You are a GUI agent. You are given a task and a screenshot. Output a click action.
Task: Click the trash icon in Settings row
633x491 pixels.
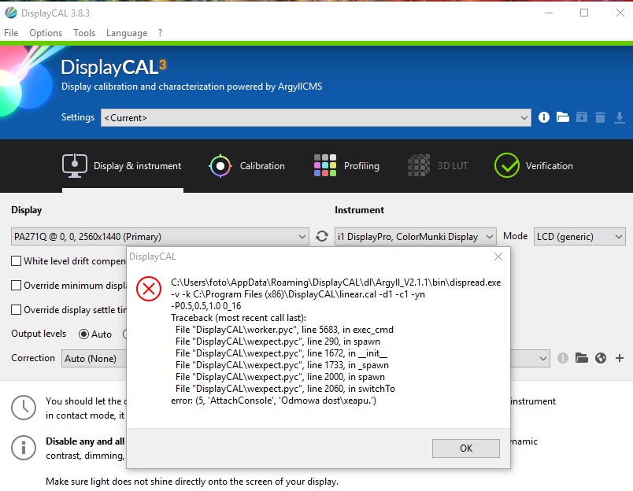(600, 117)
